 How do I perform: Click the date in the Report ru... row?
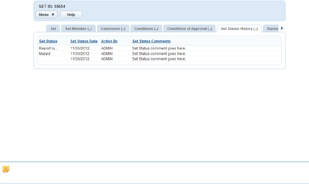(x=80, y=48)
